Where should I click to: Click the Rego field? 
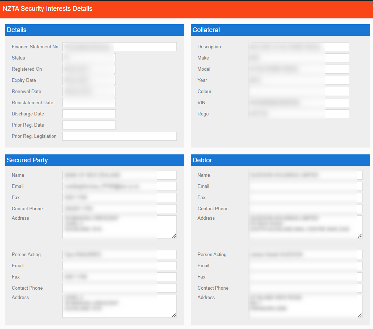[299, 114]
